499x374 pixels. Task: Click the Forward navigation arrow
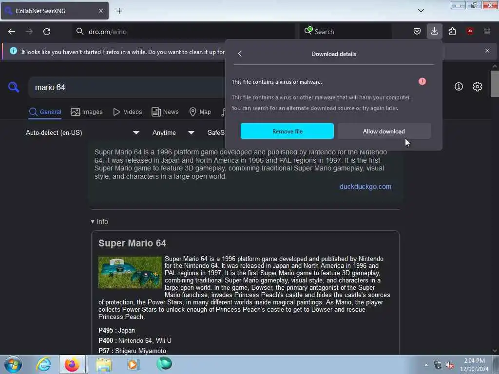(x=29, y=32)
